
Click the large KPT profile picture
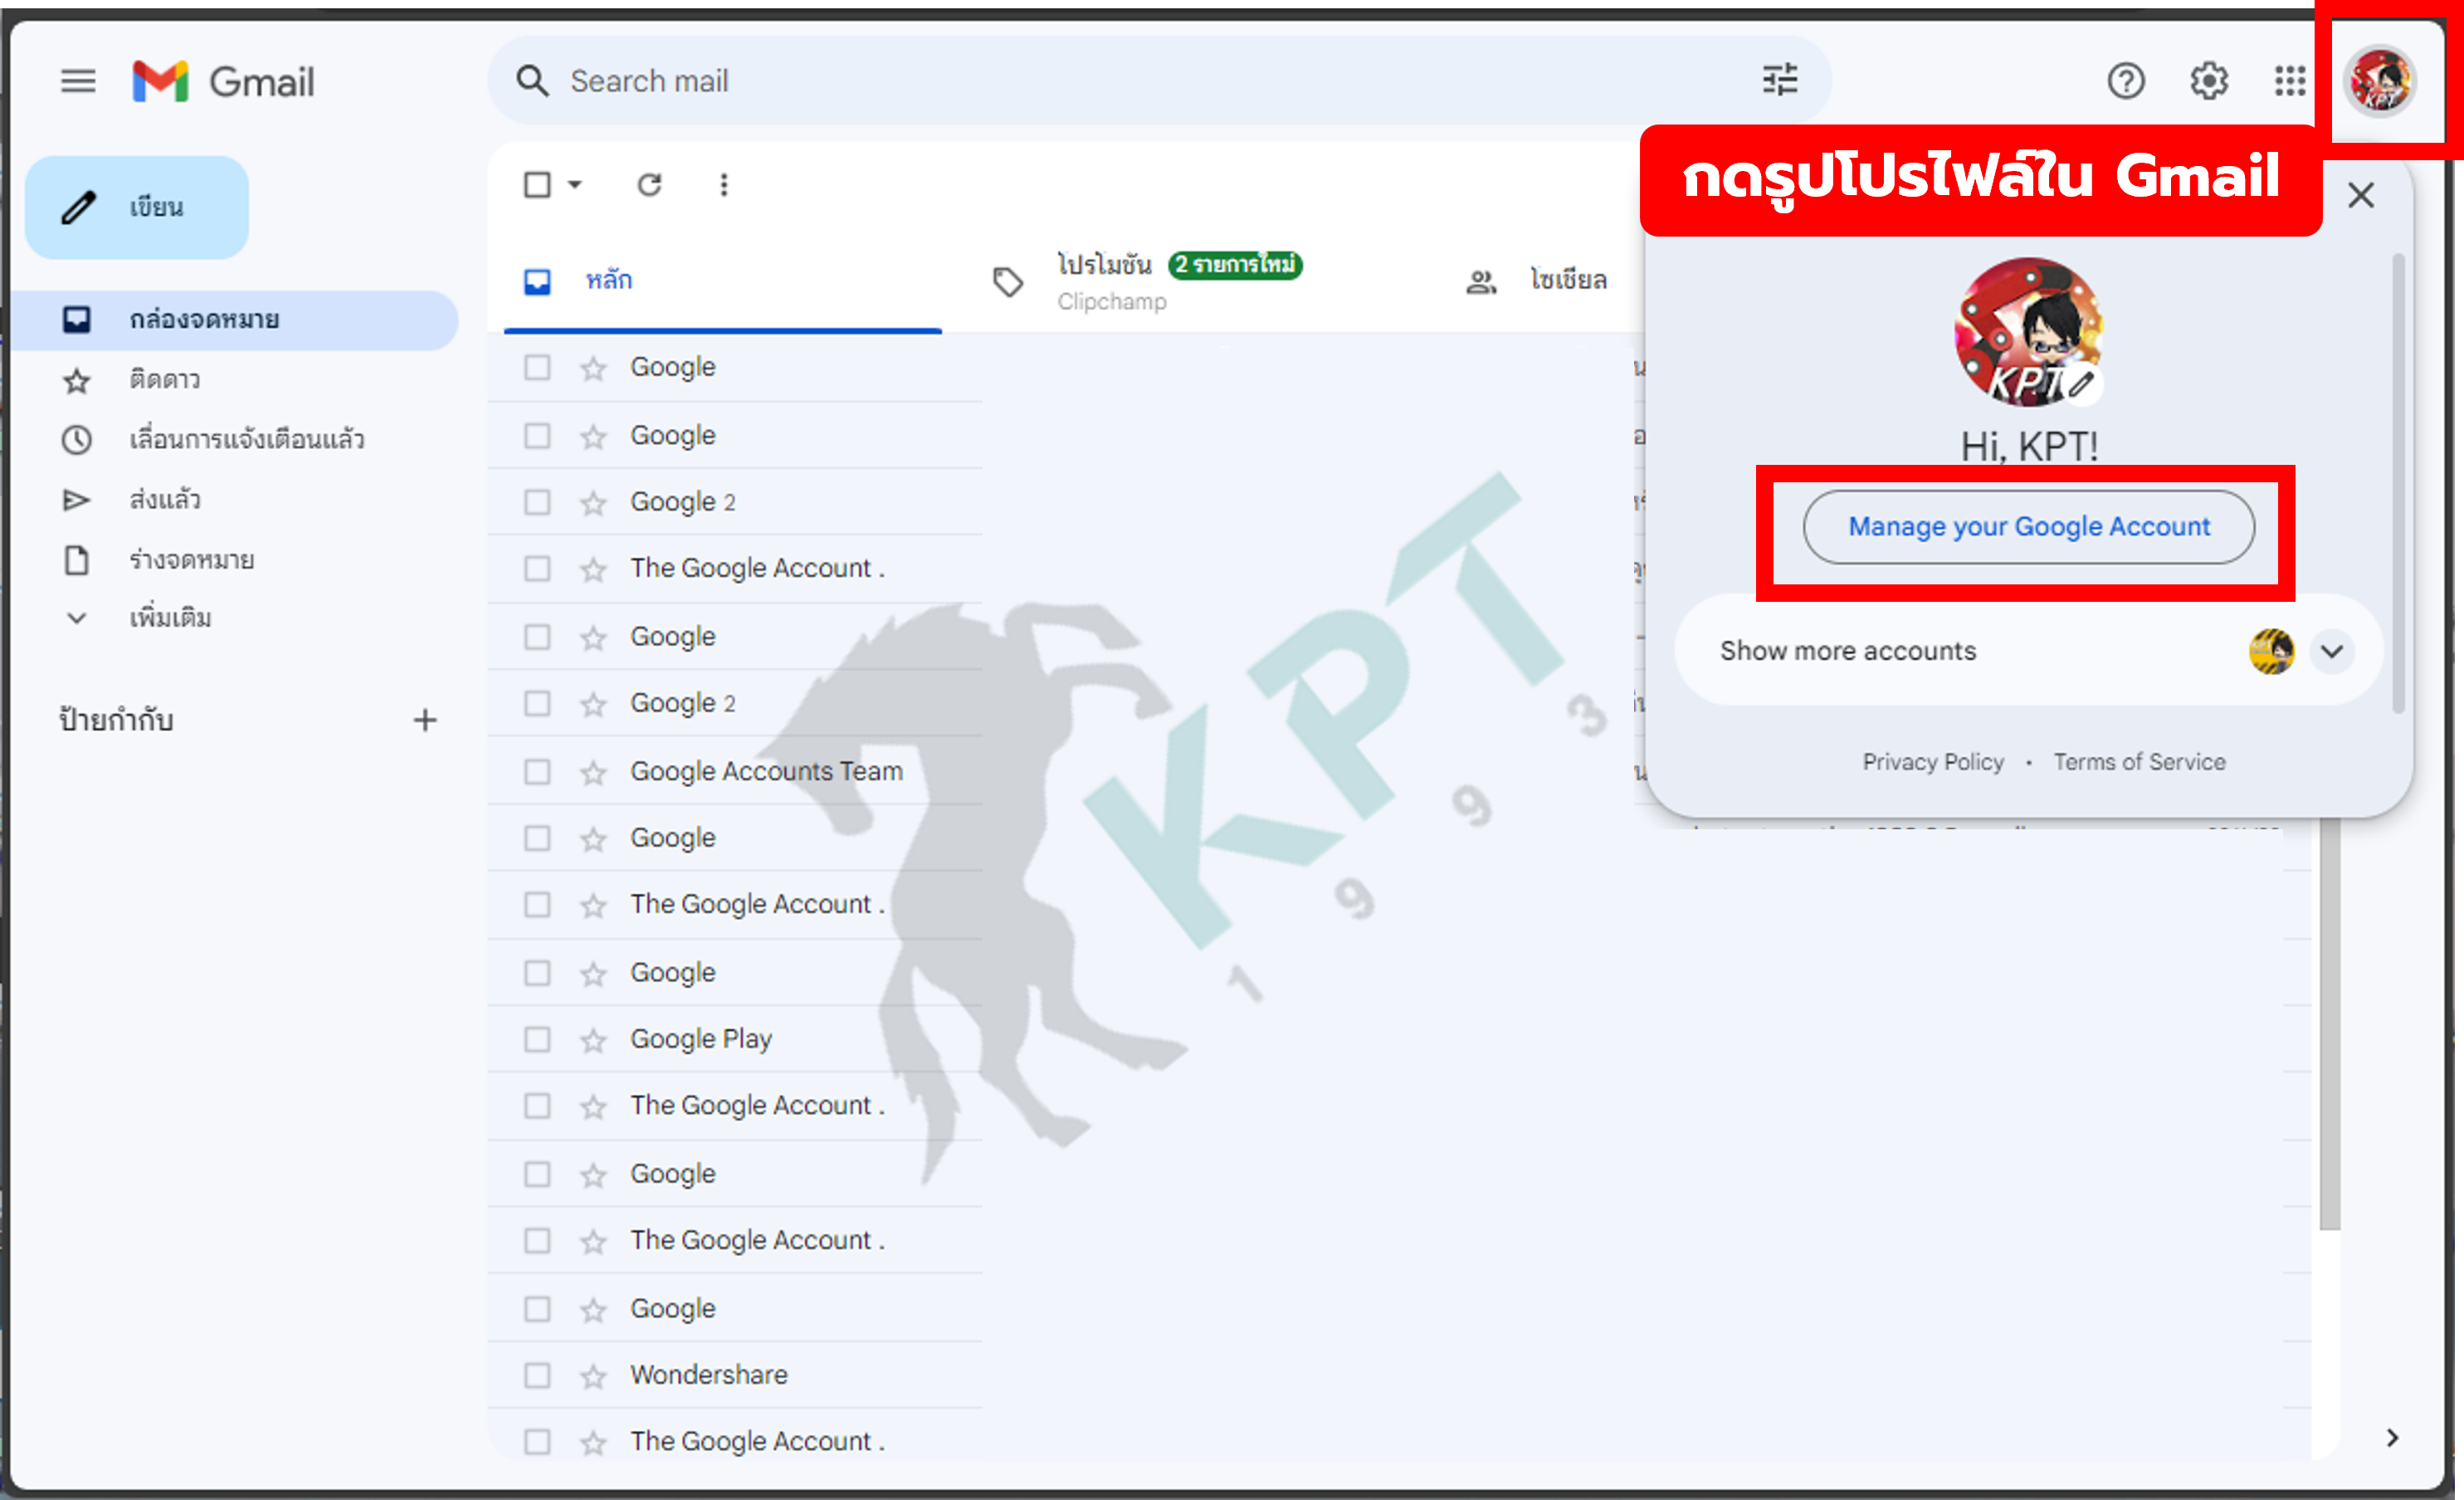2028,333
